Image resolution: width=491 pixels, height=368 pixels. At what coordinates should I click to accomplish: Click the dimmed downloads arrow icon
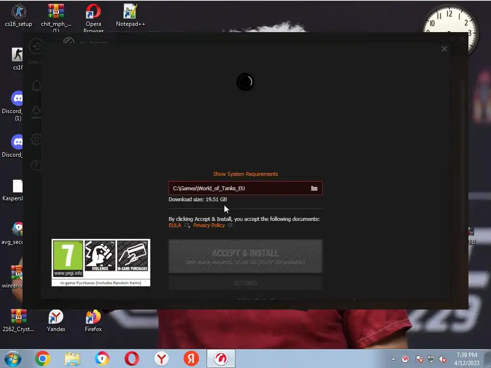(36, 112)
